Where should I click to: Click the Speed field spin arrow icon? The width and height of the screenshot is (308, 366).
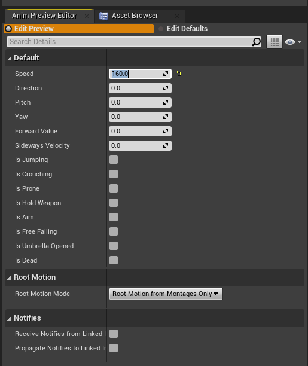(166, 74)
